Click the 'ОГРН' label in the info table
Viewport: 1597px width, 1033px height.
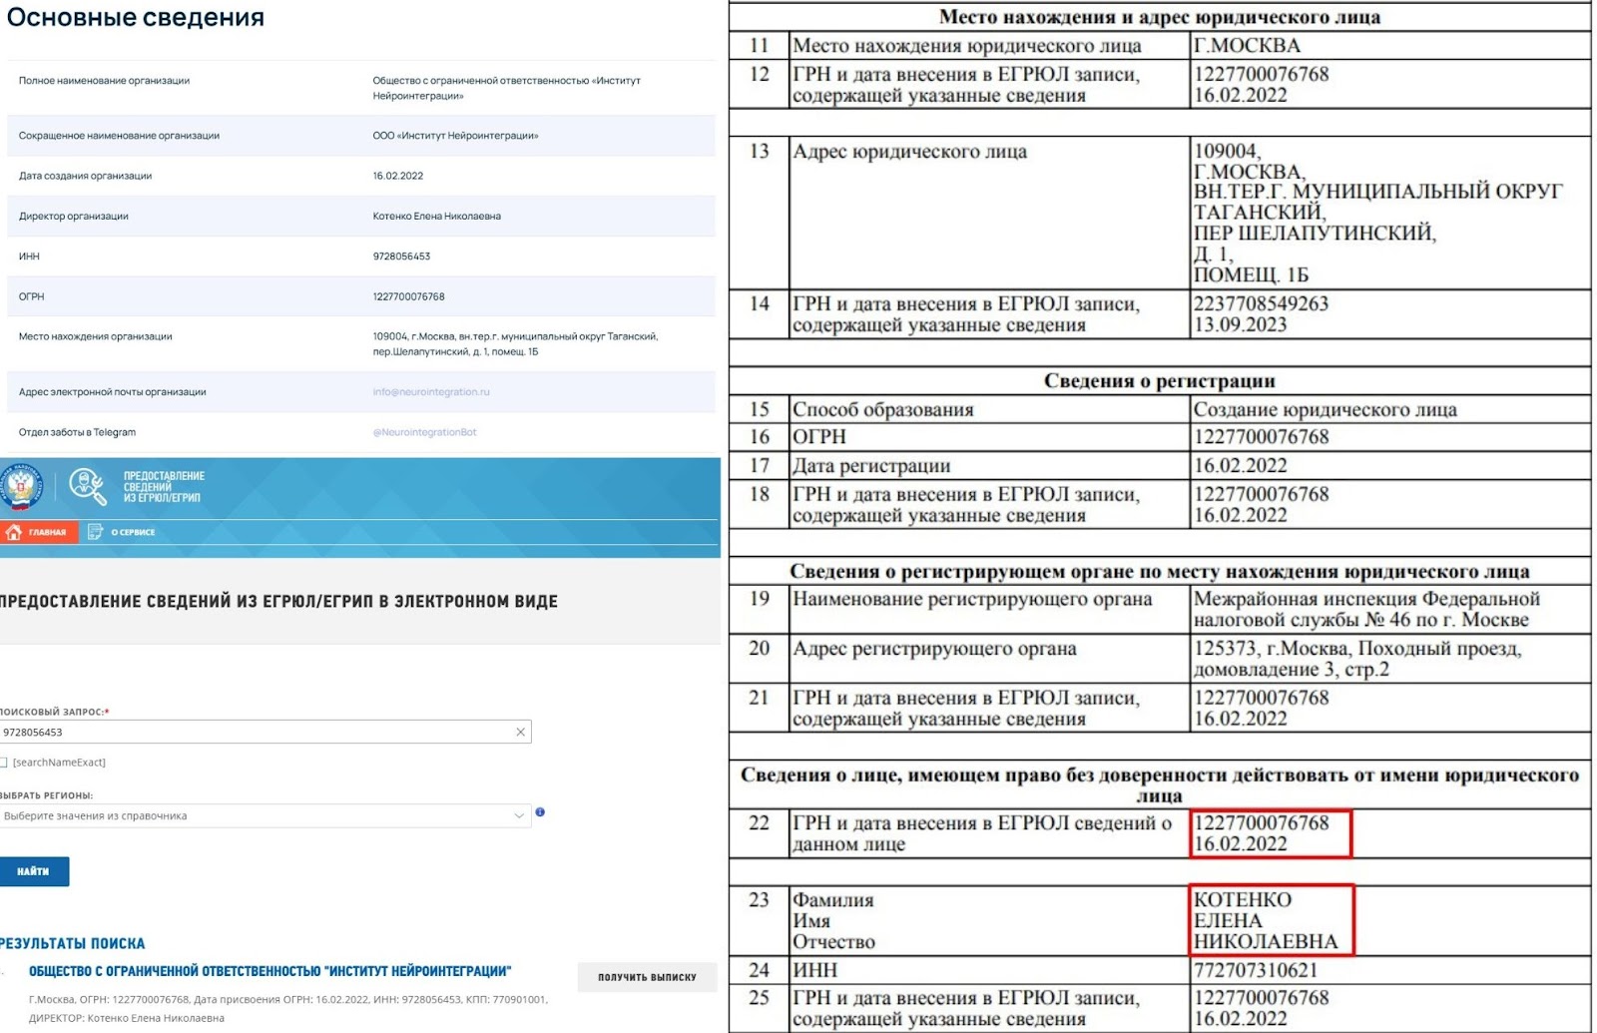coord(31,296)
